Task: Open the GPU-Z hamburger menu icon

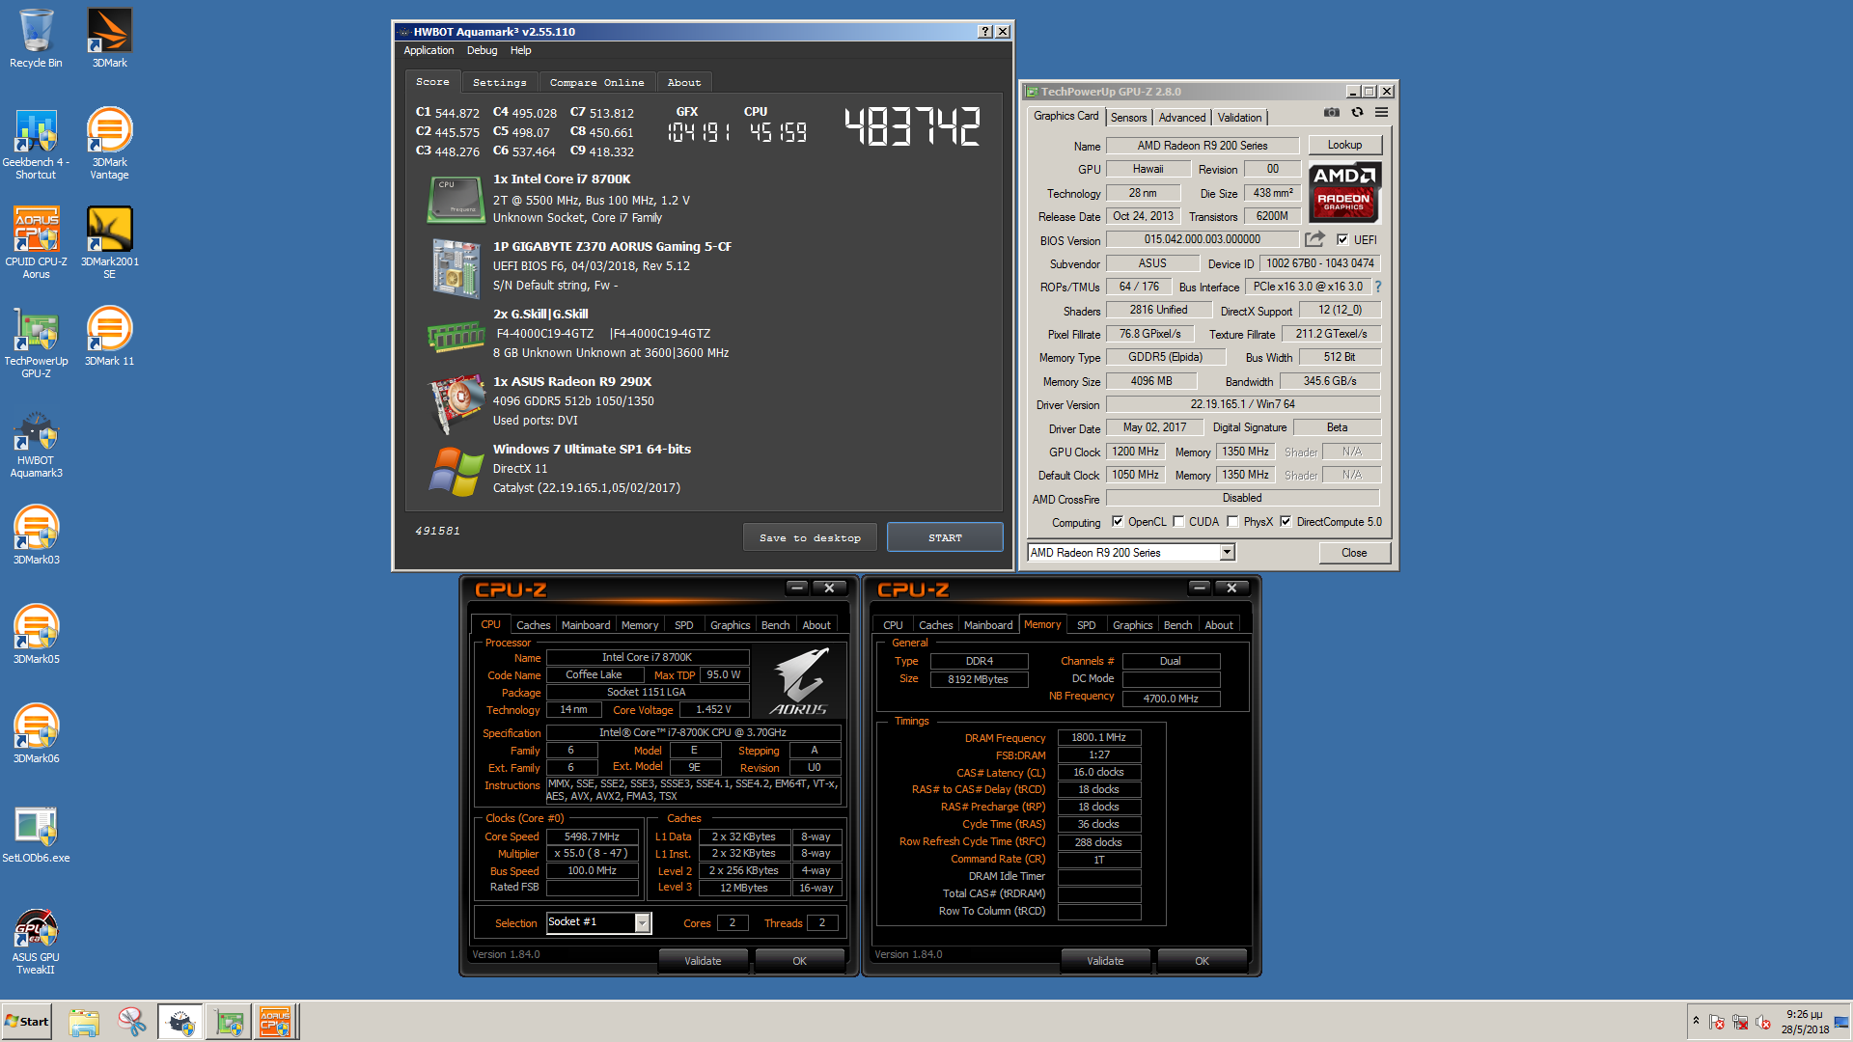Action: click(1381, 113)
